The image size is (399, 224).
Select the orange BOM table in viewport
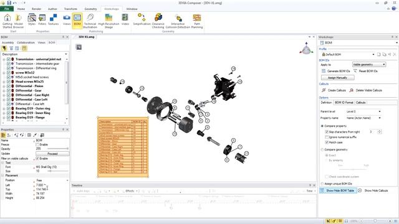point(123,147)
